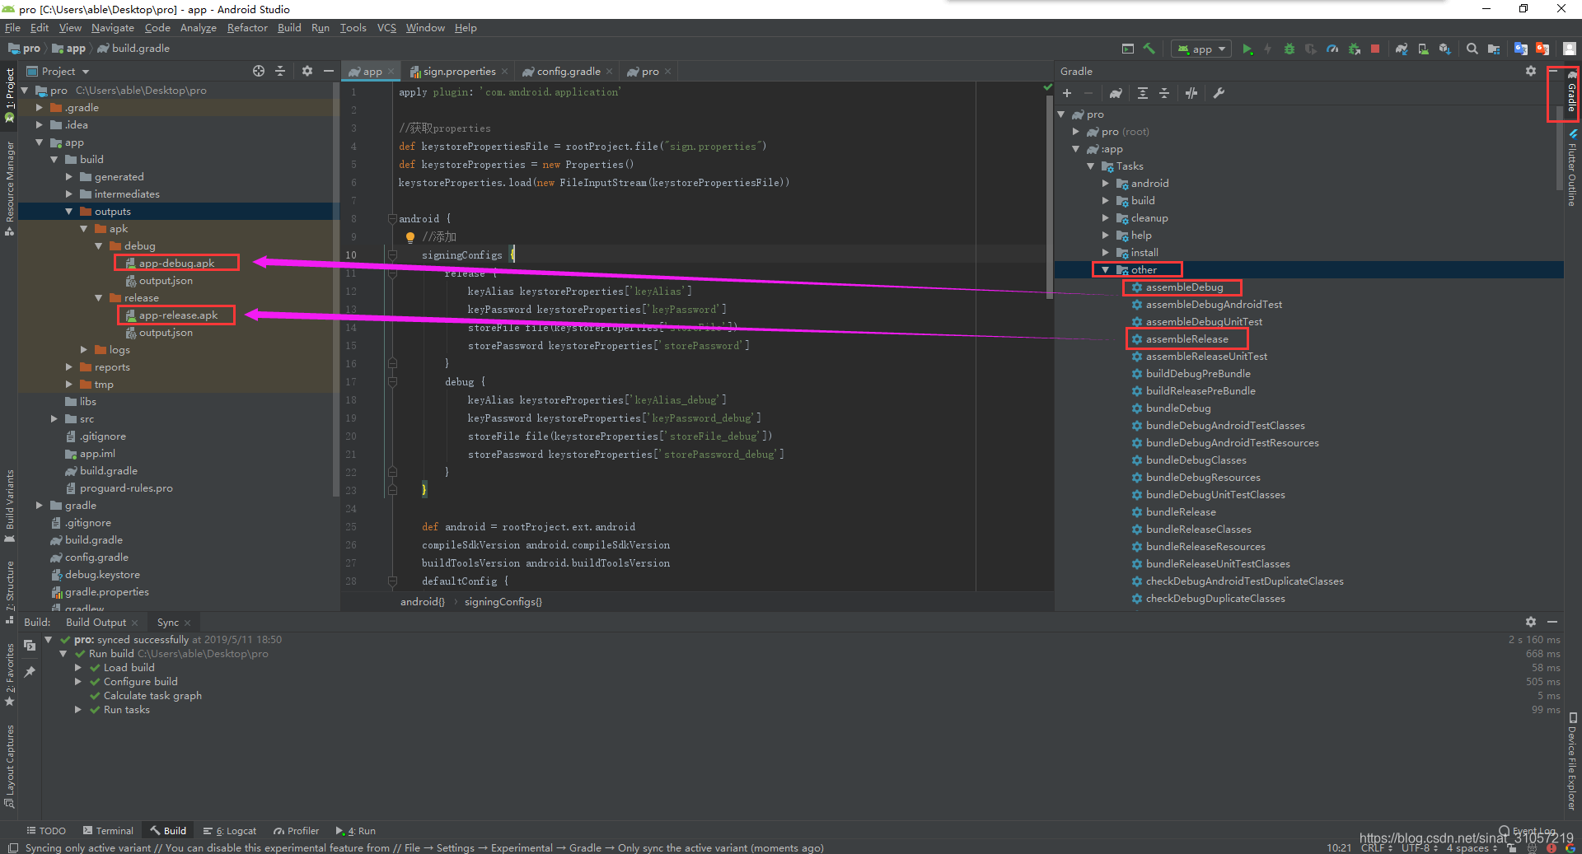The image size is (1582, 854).
Task: Toggle Resource Manager side panel
Action: (x=9, y=188)
